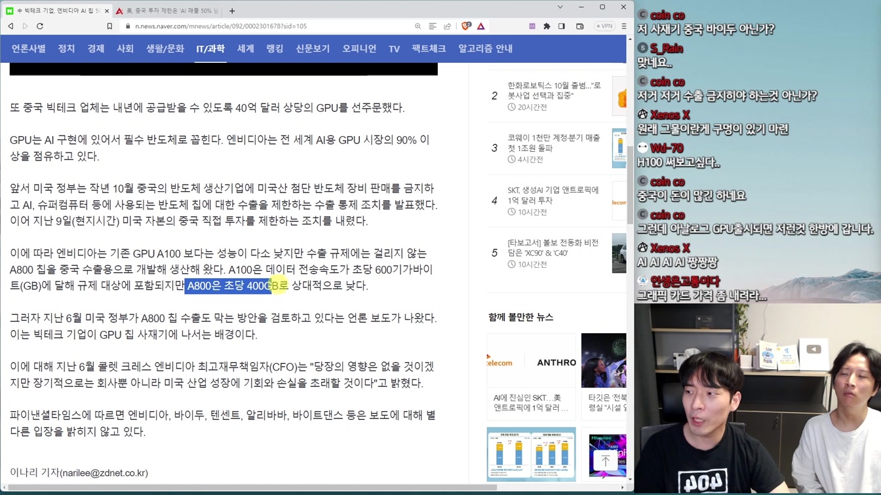The height and width of the screenshot is (495, 881).
Task: Click the reporter email narilee@zdnet.co.kr
Action: click(104, 473)
